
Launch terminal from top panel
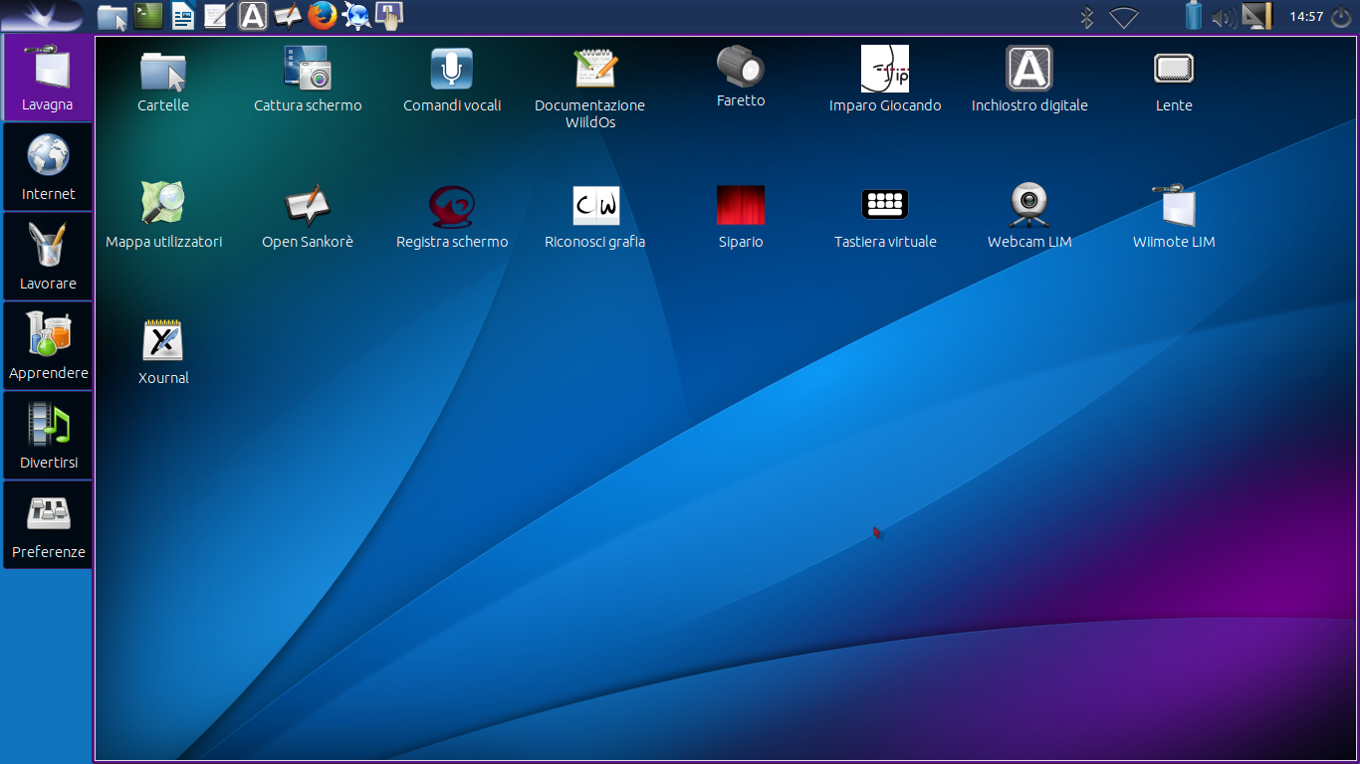click(x=148, y=15)
